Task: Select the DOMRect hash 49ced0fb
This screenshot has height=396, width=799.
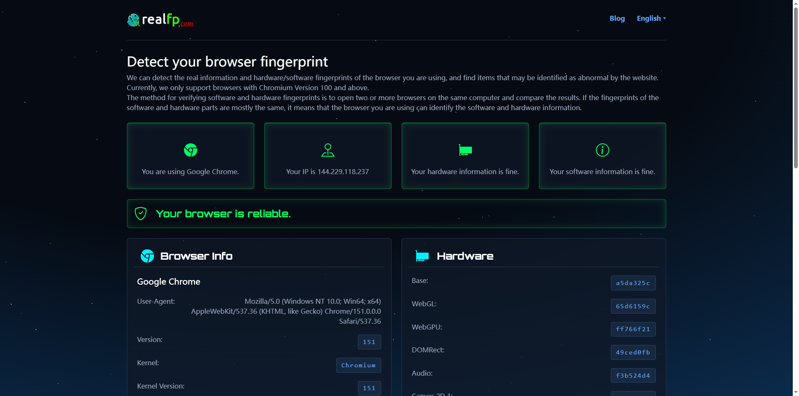Action: pyautogui.click(x=633, y=352)
